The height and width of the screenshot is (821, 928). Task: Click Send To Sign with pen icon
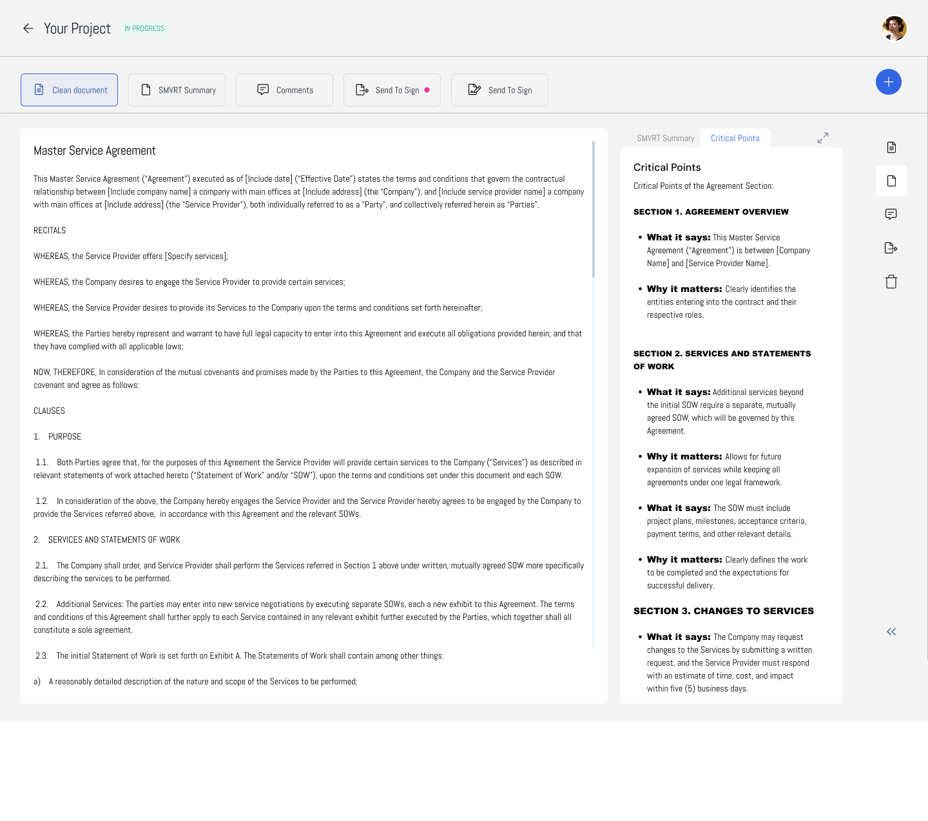[x=499, y=90]
